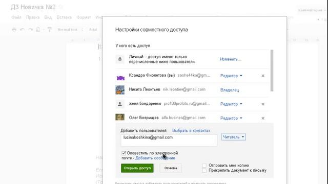Open the Файл menu
The height and width of the screenshot is (184, 328).
tap(16, 17)
